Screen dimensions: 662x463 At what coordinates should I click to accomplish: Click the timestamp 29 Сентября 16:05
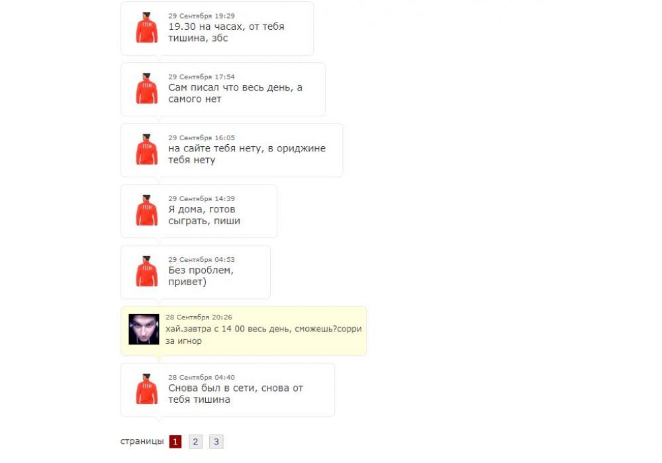coord(201,138)
